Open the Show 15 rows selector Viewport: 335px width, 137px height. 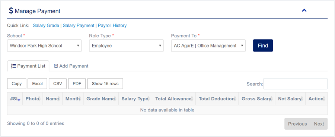pos(105,84)
